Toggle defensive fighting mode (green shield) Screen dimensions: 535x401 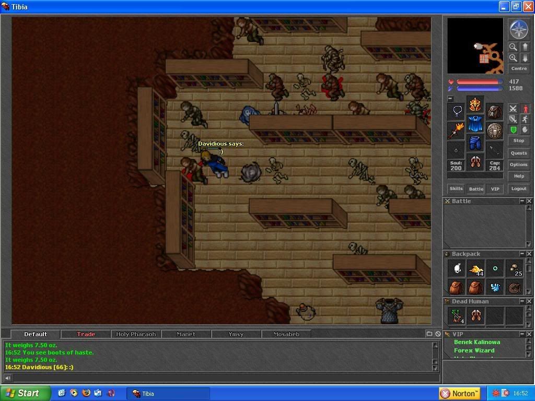513,129
